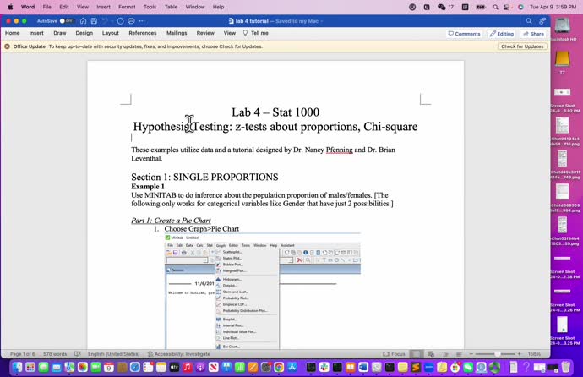
Task: Open Music app from the Dock
Action: coord(188,368)
